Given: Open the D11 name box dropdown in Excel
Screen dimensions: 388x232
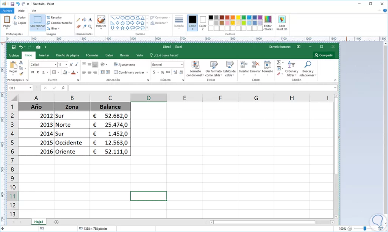Looking at the screenshot, I should (30, 88).
